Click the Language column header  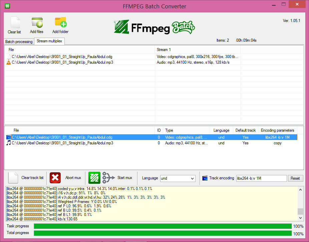221,130
